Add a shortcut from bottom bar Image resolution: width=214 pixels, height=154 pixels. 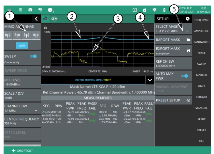coord(22,150)
